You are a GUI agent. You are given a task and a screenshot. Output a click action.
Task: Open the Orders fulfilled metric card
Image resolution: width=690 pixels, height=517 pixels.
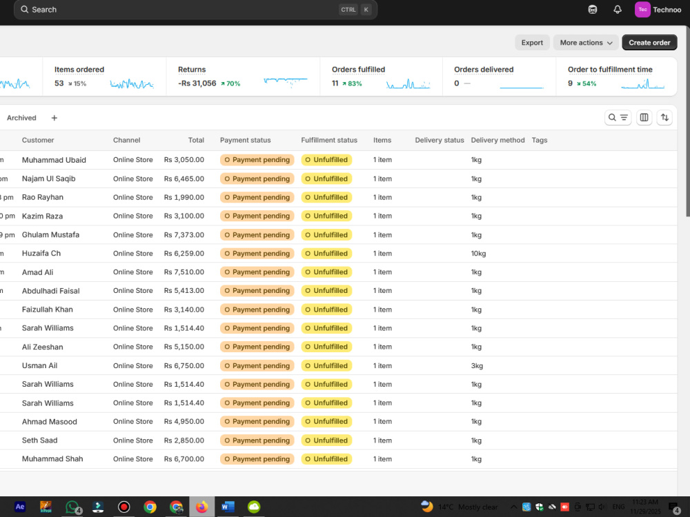[x=381, y=77]
